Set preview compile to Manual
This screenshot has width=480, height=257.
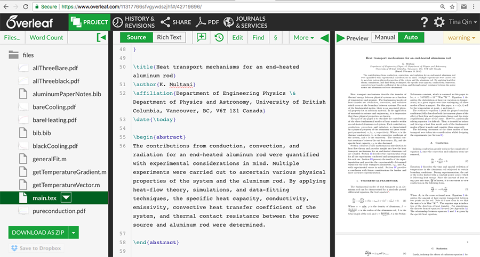[385, 37]
